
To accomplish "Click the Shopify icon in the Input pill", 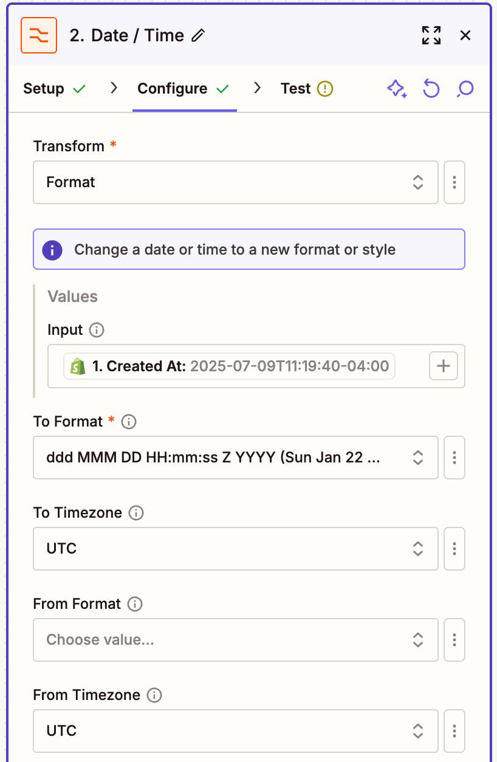I will pos(78,366).
